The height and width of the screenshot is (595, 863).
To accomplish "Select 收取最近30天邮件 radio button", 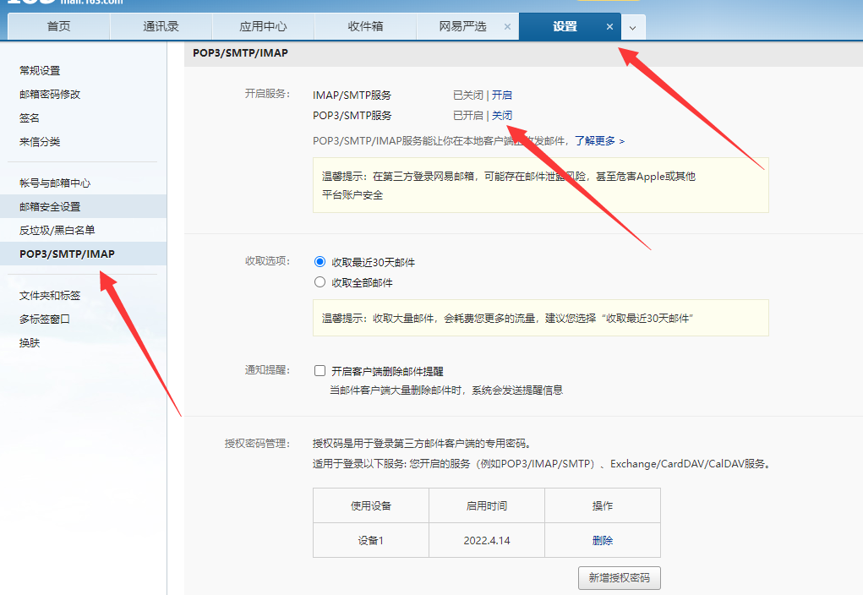I will point(320,261).
